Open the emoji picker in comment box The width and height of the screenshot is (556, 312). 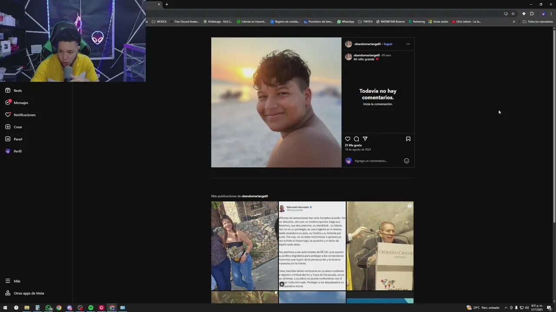click(x=406, y=161)
